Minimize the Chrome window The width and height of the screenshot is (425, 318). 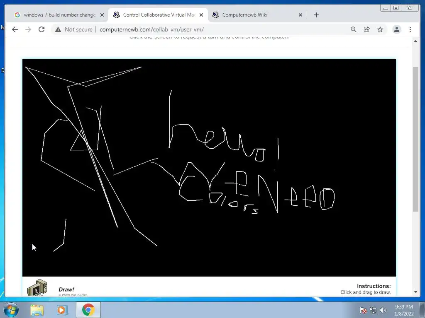[x=386, y=8]
